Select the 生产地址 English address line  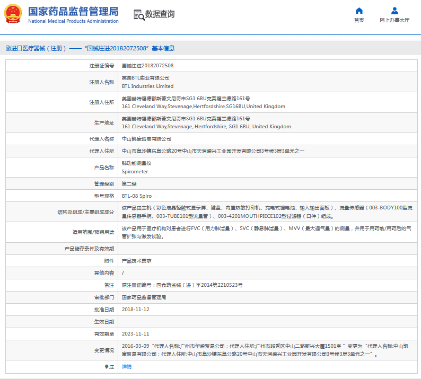coord(206,127)
